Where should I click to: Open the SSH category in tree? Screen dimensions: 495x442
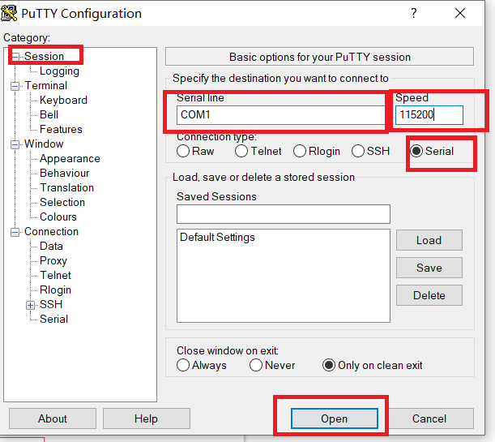[x=51, y=304]
